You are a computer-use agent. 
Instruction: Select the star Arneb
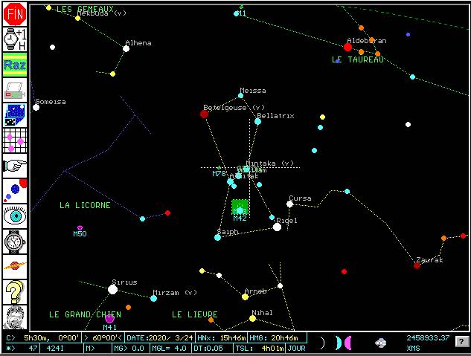245,297
